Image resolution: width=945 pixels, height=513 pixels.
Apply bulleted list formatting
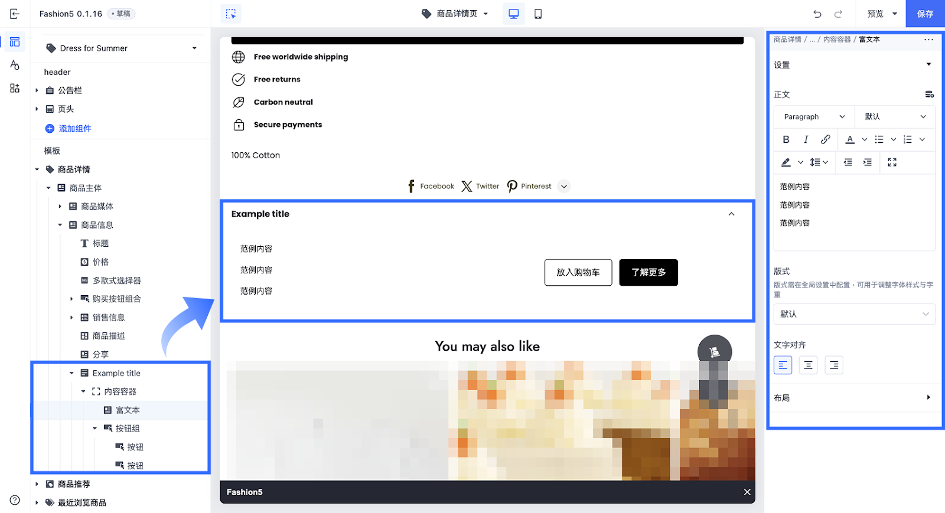[879, 139]
